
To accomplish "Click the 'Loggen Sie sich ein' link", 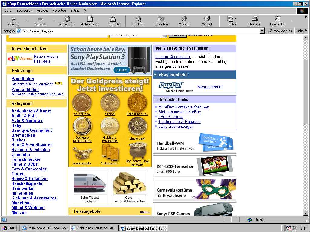I will coord(172,56).
